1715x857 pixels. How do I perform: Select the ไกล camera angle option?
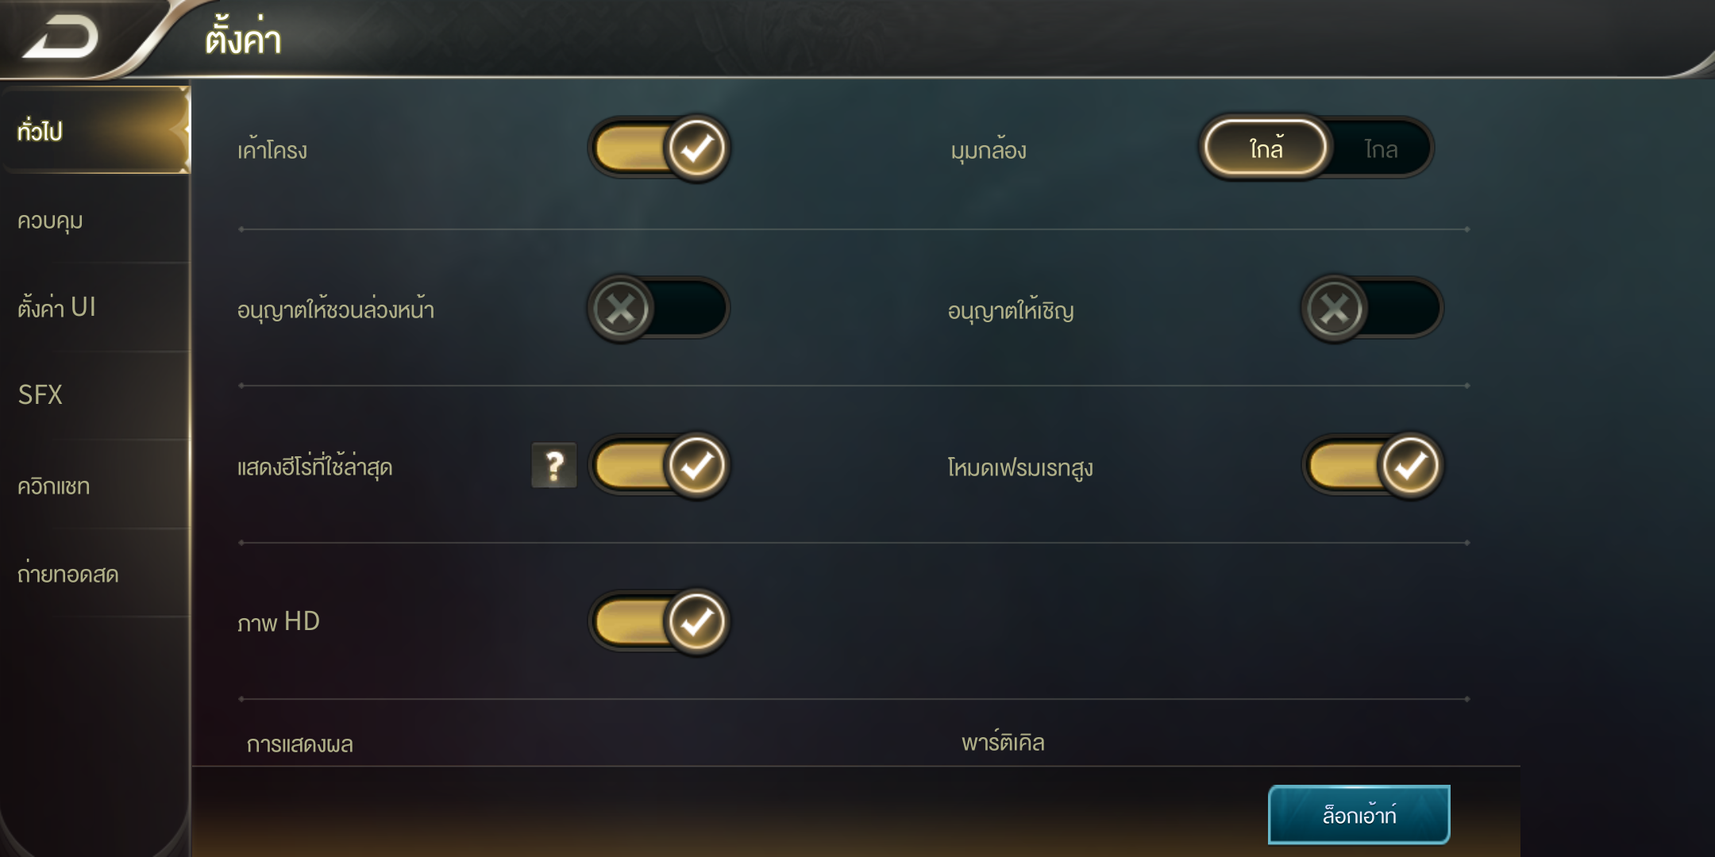pyautogui.click(x=1381, y=148)
